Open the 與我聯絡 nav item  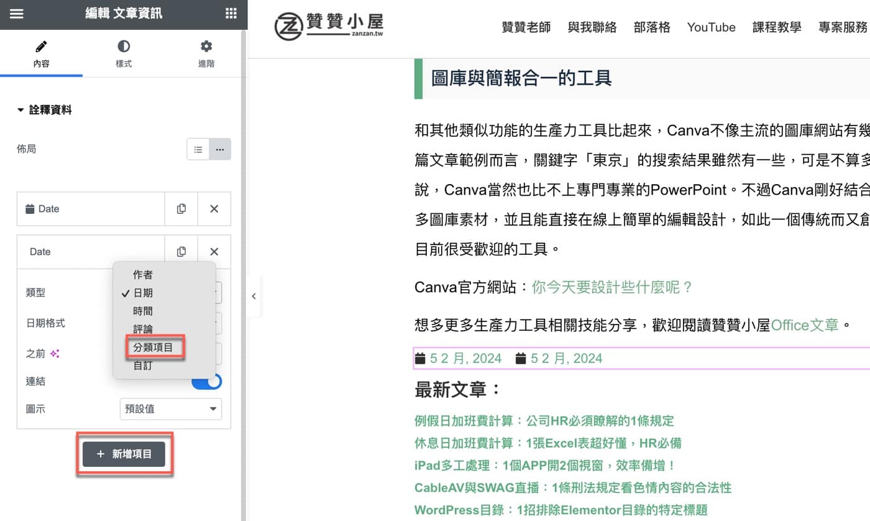coord(592,27)
